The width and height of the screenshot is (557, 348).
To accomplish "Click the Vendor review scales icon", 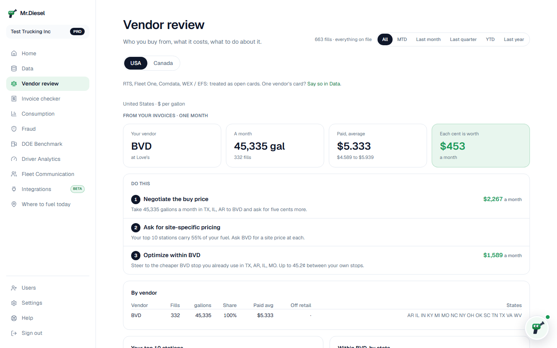I will pos(14,84).
